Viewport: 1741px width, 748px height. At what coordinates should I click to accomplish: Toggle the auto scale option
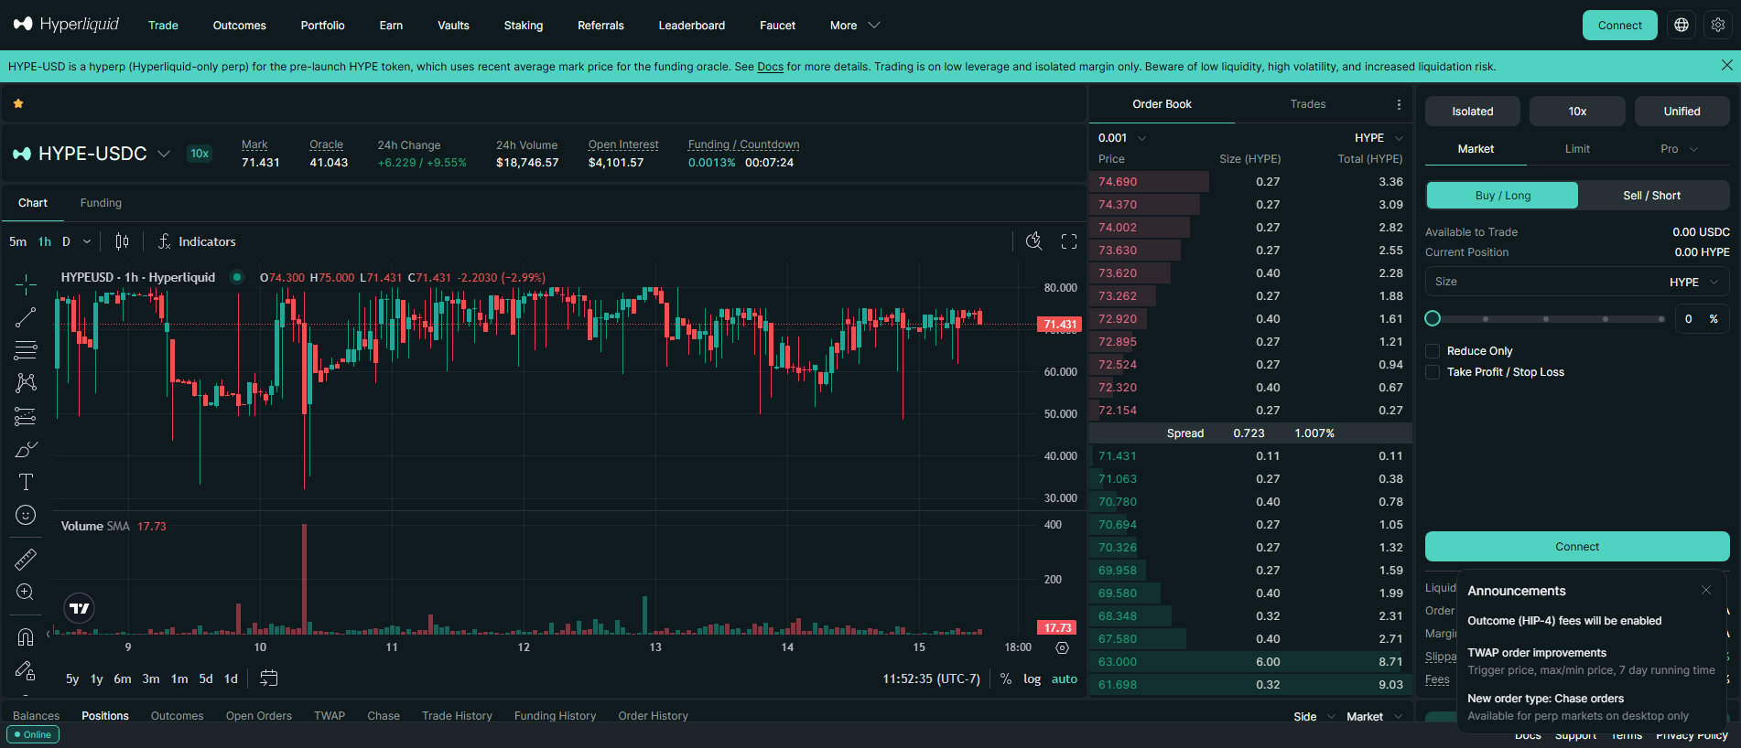tap(1064, 679)
